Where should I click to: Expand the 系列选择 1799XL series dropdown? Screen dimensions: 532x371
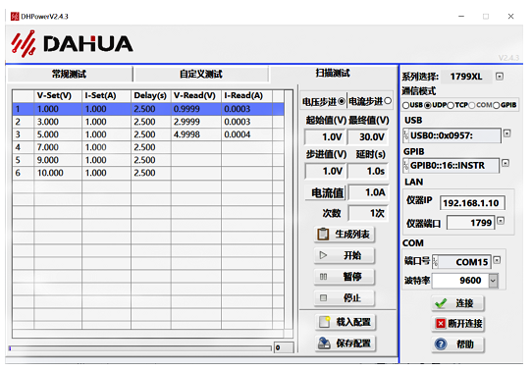[499, 77]
